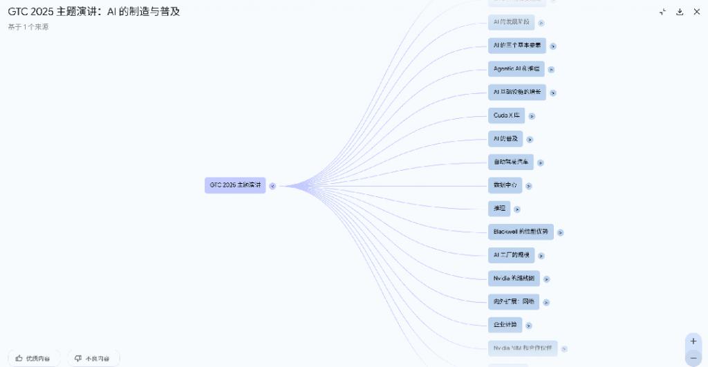Viewport: 708px width, 367px height.
Task: Select the Cuda X node
Action: click(x=506, y=115)
